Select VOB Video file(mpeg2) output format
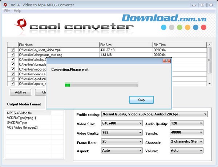Viewport: 218px width, 167px height. (x=23, y=128)
